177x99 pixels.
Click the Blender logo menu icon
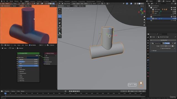(2, 1)
